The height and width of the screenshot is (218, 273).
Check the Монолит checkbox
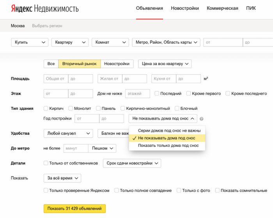click(x=71, y=108)
